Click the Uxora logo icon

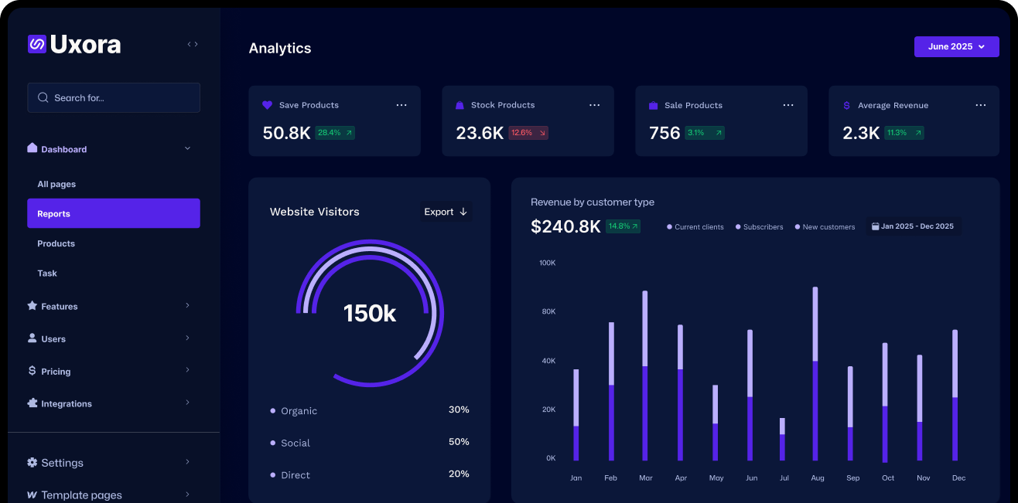point(37,44)
